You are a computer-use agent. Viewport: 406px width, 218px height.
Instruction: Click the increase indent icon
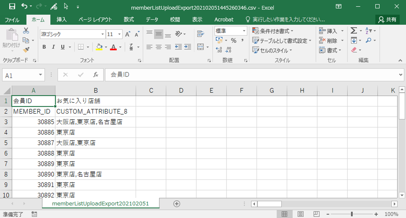pyautogui.click(x=188, y=47)
